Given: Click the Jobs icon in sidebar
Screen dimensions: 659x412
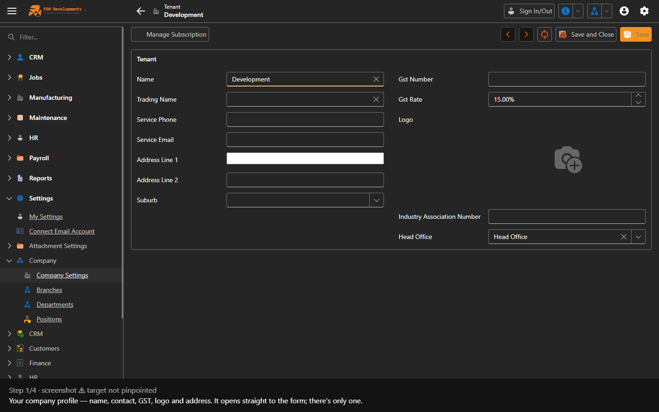Looking at the screenshot, I should [x=20, y=77].
